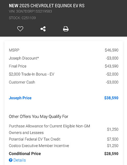
Task: Print the listing with printer icon
Action: tap(66, 29)
